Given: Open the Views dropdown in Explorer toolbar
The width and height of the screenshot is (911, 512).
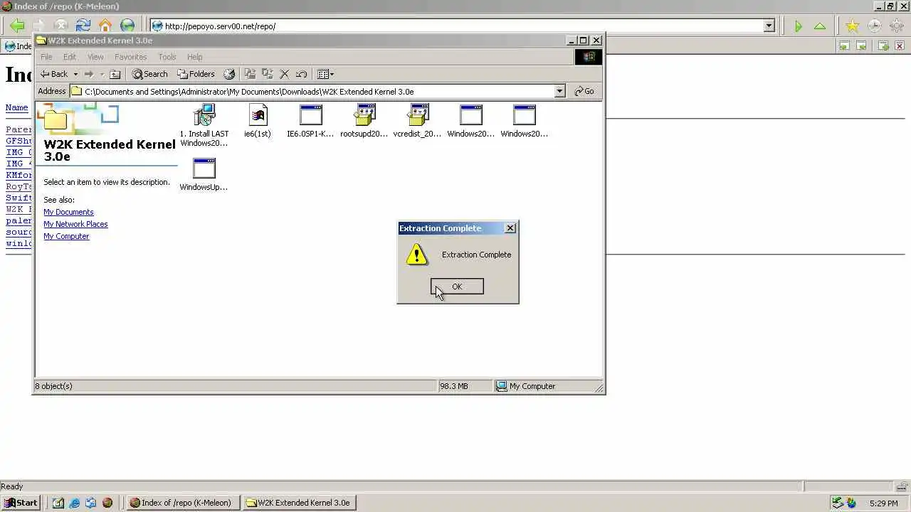Looking at the screenshot, I should coord(325,74).
